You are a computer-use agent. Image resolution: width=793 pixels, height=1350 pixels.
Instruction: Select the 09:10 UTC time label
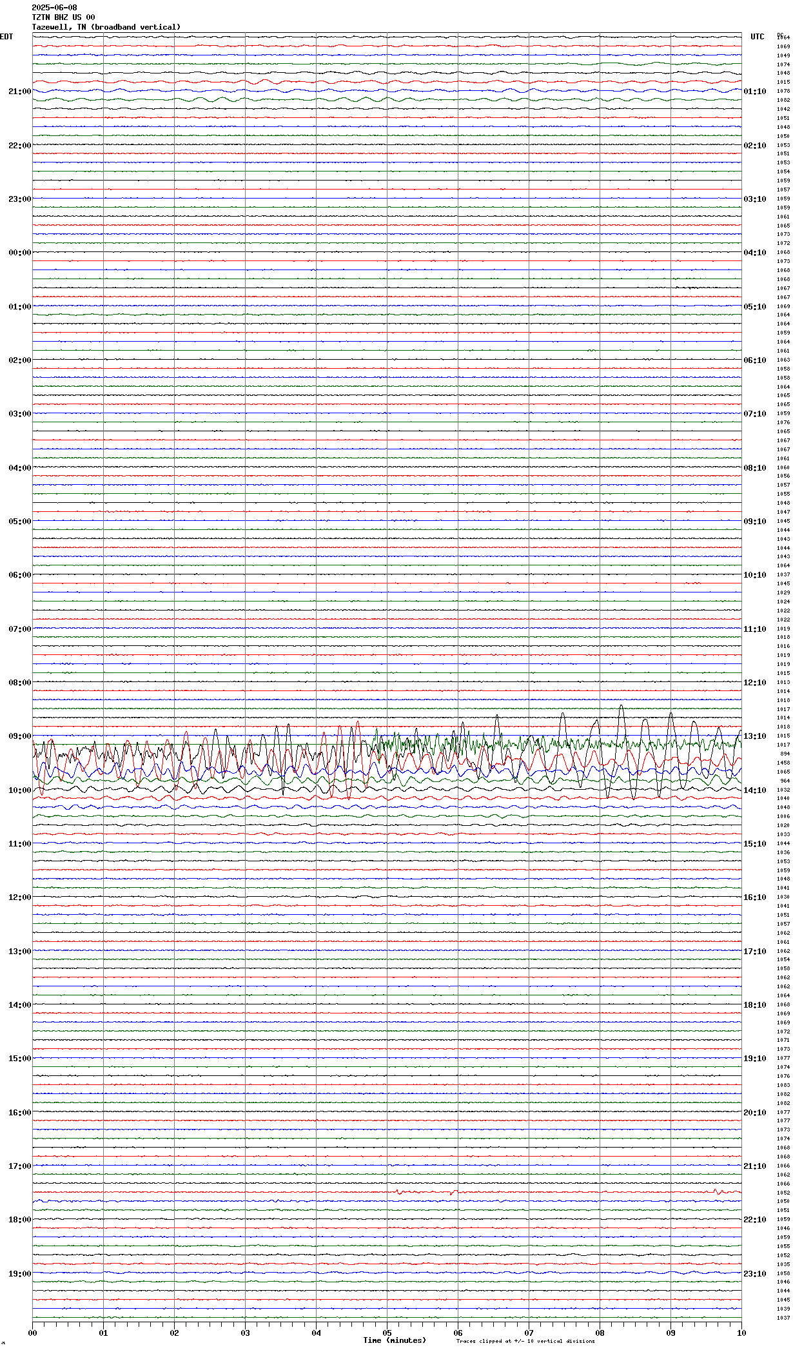(x=755, y=522)
